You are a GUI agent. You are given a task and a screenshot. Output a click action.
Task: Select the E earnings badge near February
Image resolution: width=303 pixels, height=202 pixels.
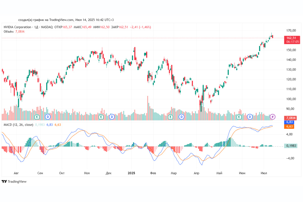170,117
